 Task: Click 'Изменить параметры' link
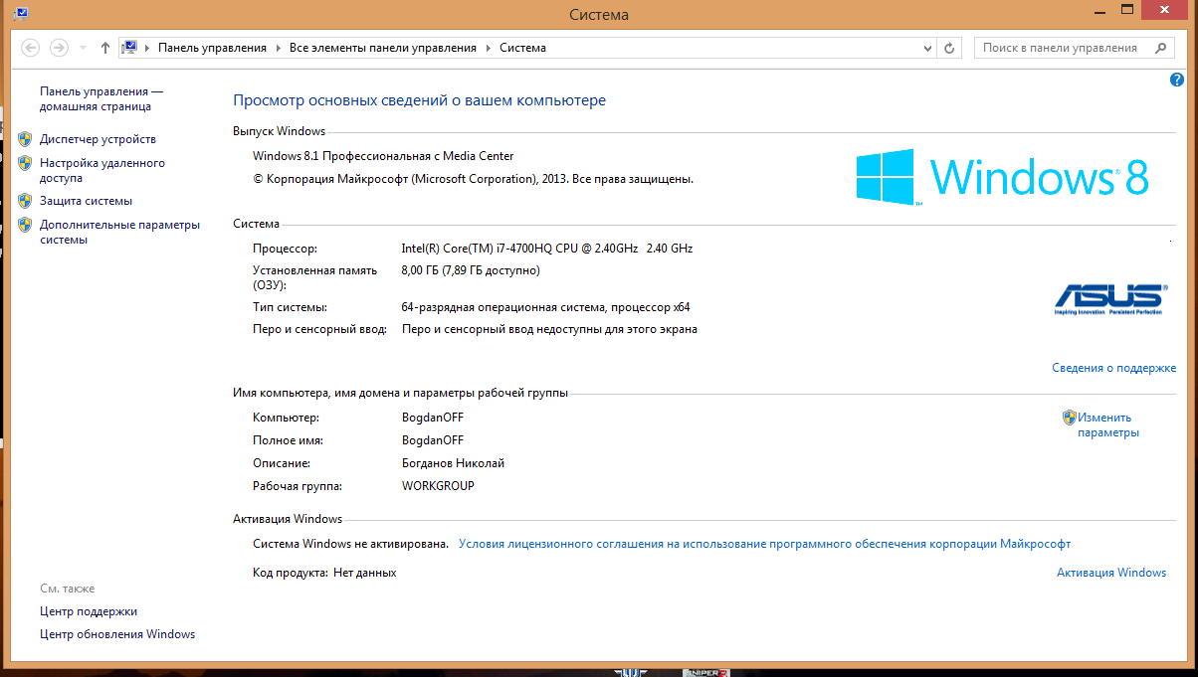pos(1107,425)
